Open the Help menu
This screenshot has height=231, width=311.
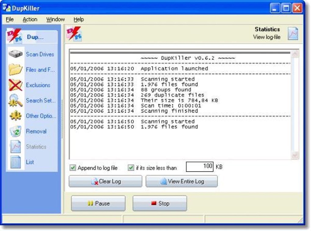(79, 19)
